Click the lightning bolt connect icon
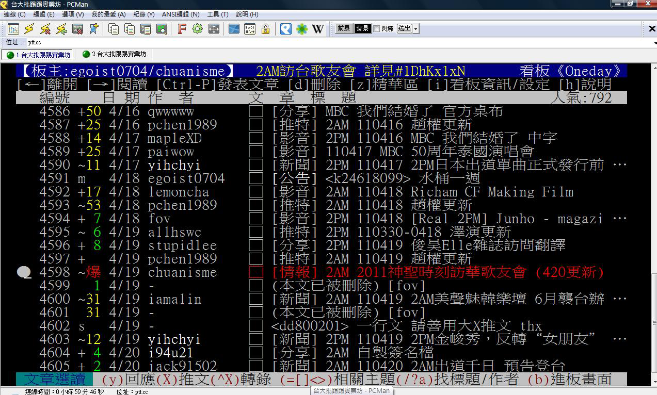This screenshot has width=657, height=395. click(29, 29)
